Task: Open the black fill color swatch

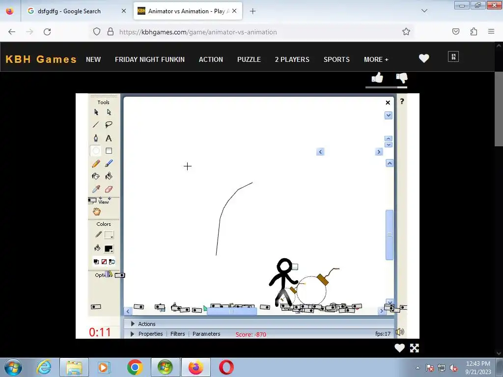Action: (109, 248)
